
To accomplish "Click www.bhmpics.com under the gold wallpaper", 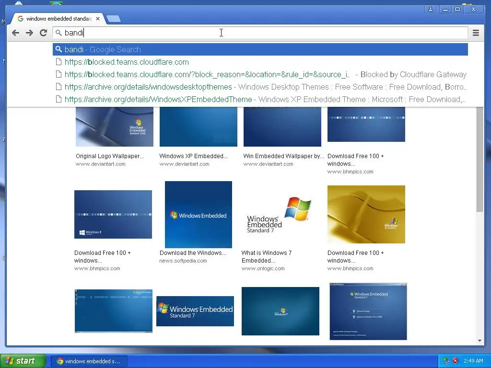I will pos(351,268).
